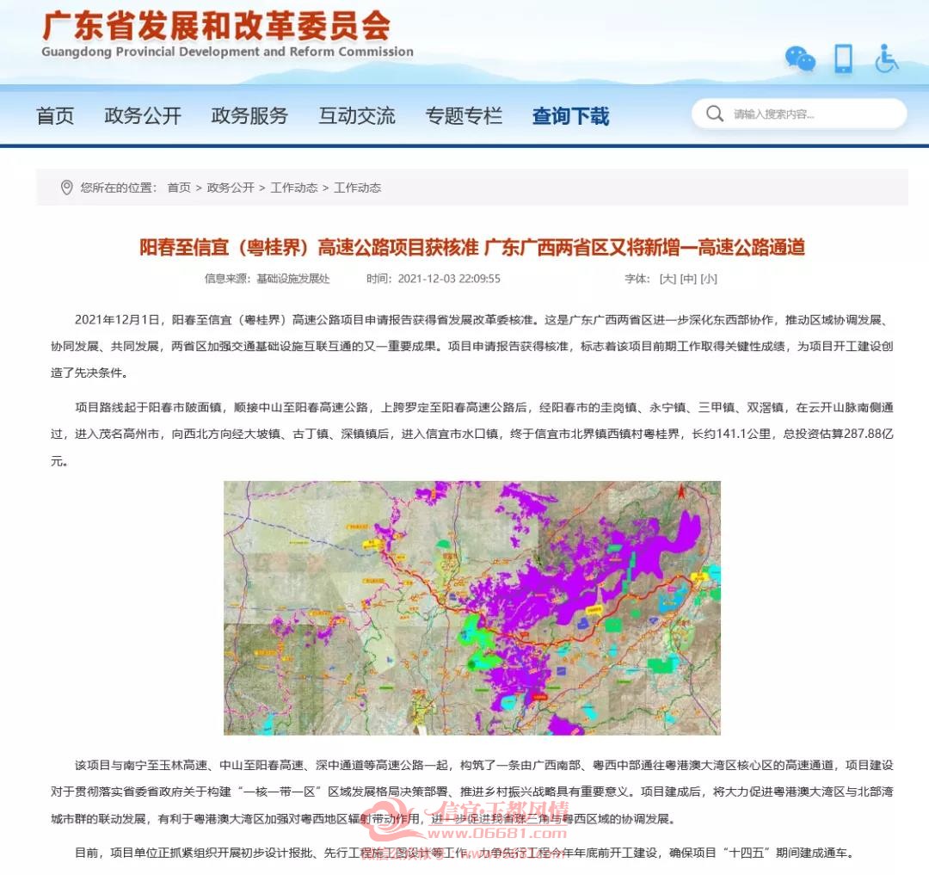Click the English subtitle Guangdong Provincial Development

tap(227, 52)
